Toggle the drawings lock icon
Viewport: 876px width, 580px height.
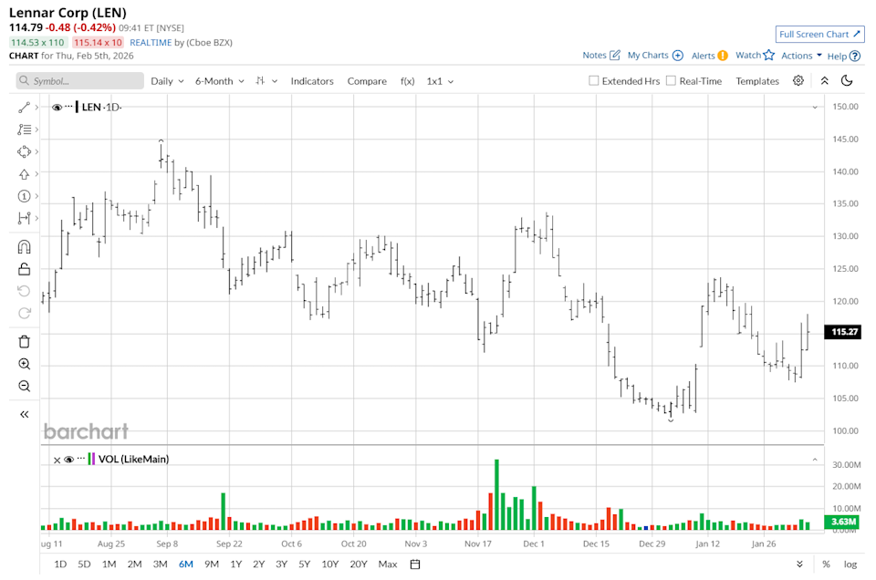coord(24,269)
